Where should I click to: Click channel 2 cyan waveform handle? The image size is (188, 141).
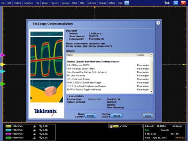point(3,71)
